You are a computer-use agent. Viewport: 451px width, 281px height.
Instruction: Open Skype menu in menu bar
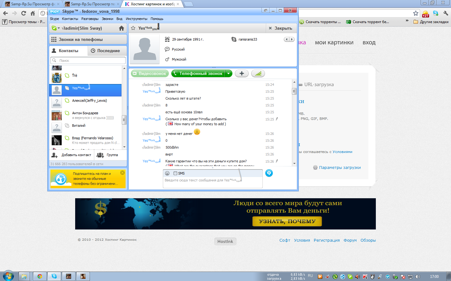click(x=54, y=19)
